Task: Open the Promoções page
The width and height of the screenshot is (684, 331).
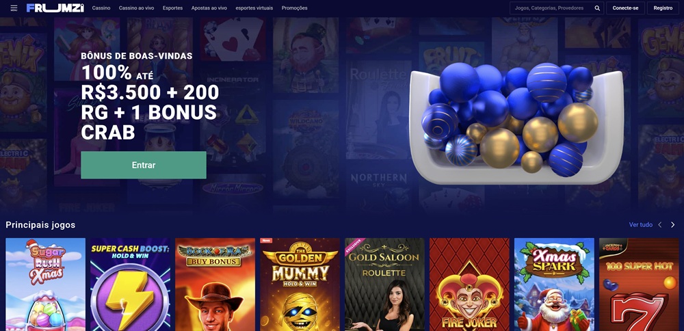Action: pos(294,8)
